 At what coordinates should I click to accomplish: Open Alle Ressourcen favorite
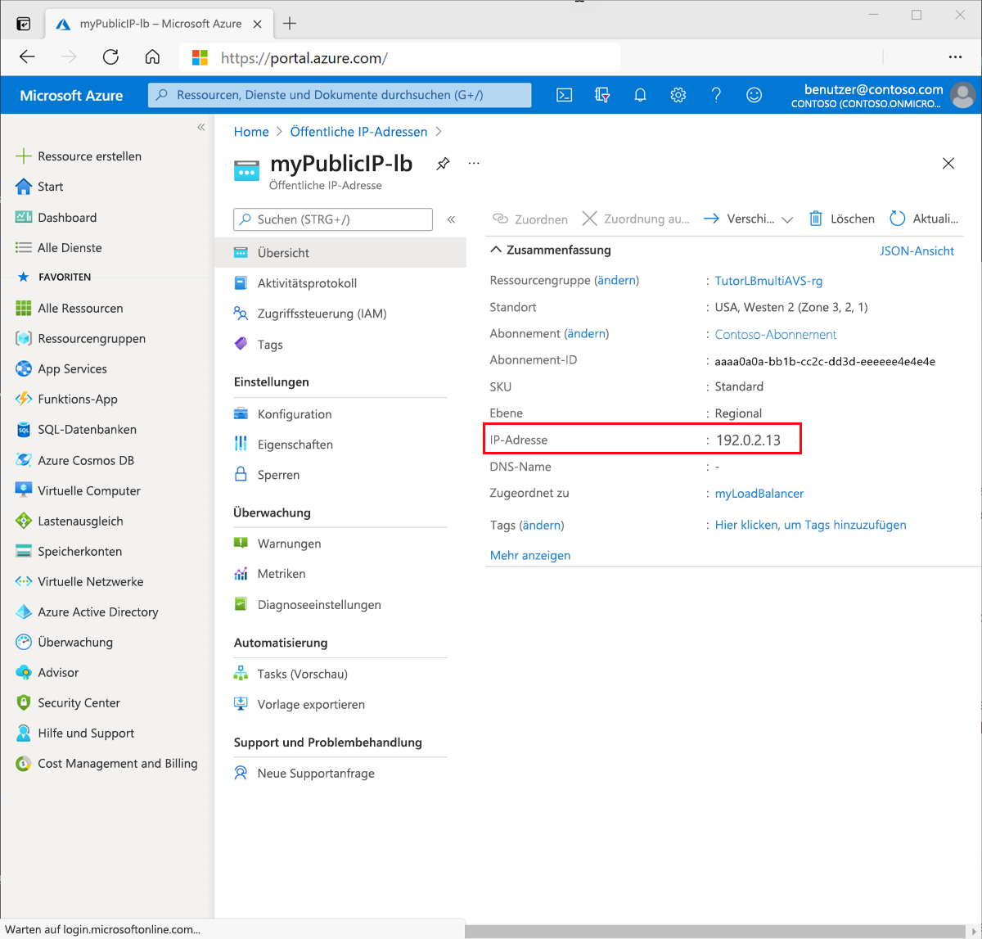click(70, 308)
